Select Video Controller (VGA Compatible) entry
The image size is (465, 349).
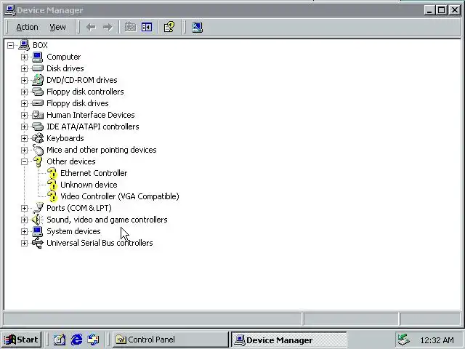pyautogui.click(x=119, y=196)
